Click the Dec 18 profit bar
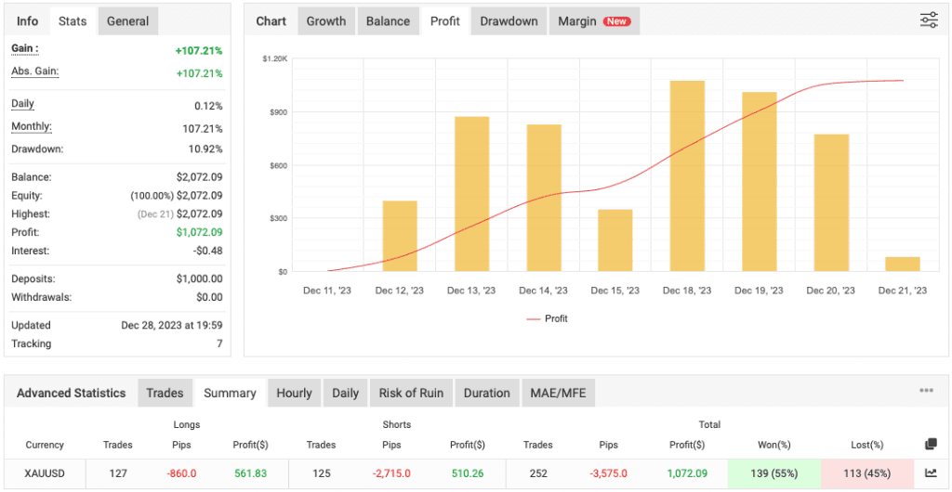The image size is (952, 492). (687, 176)
